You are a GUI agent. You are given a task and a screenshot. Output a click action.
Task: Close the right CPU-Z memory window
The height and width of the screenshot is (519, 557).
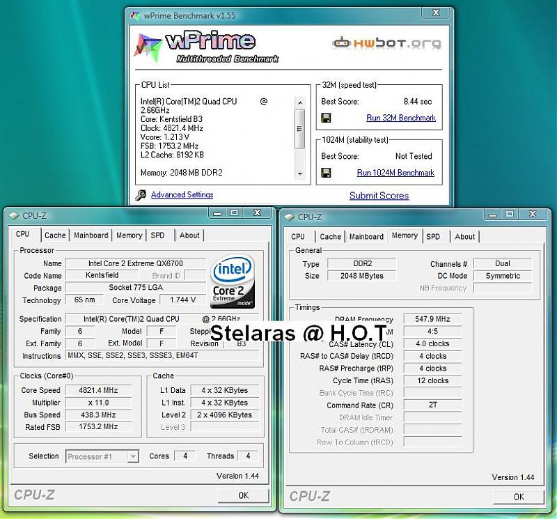(533, 215)
